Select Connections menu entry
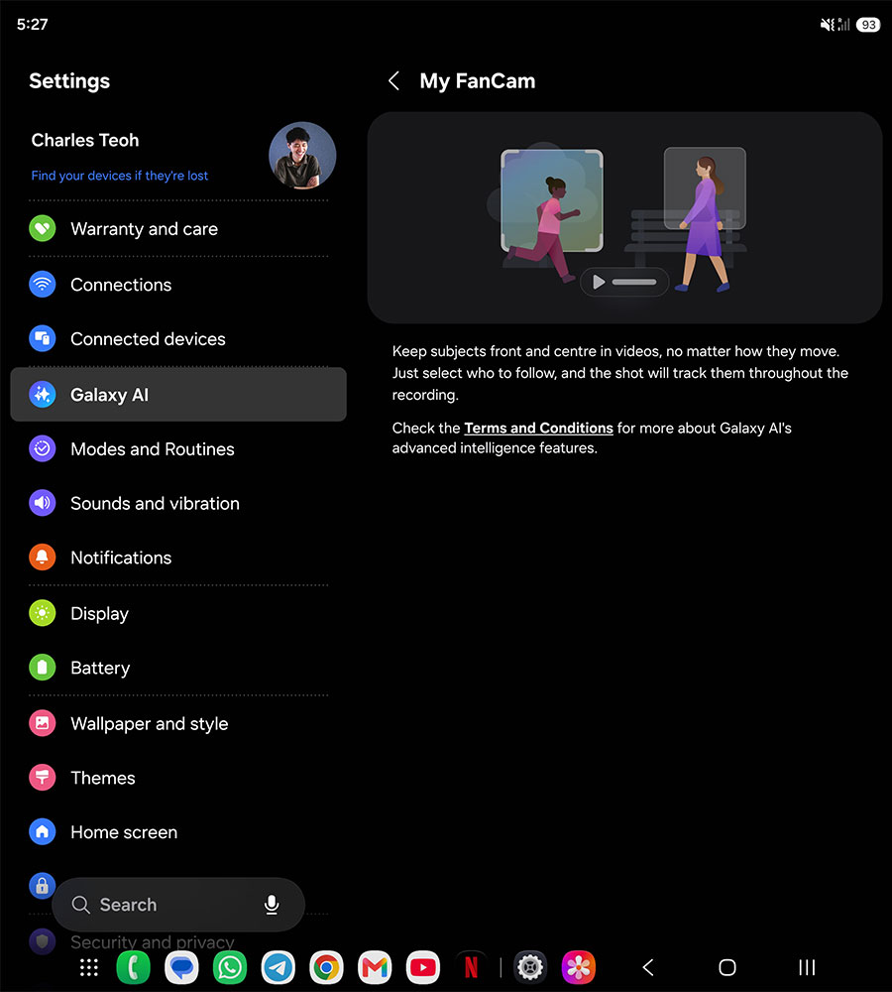The width and height of the screenshot is (892, 992). [178, 284]
